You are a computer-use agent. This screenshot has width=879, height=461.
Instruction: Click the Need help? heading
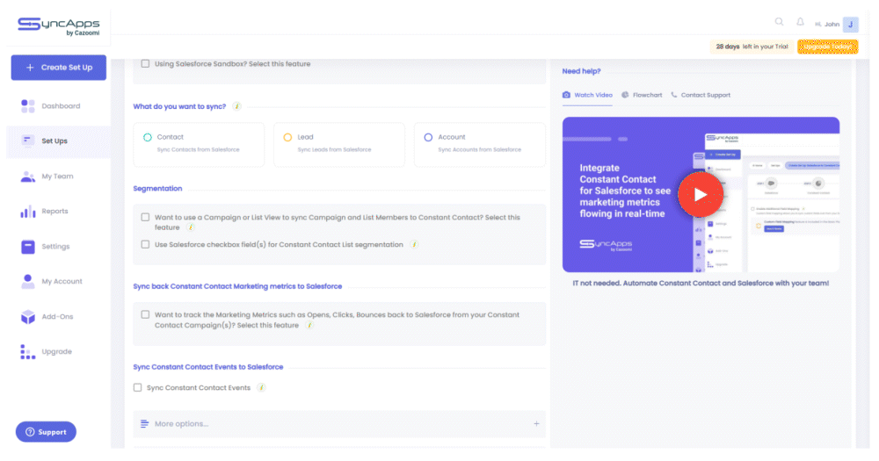point(581,71)
